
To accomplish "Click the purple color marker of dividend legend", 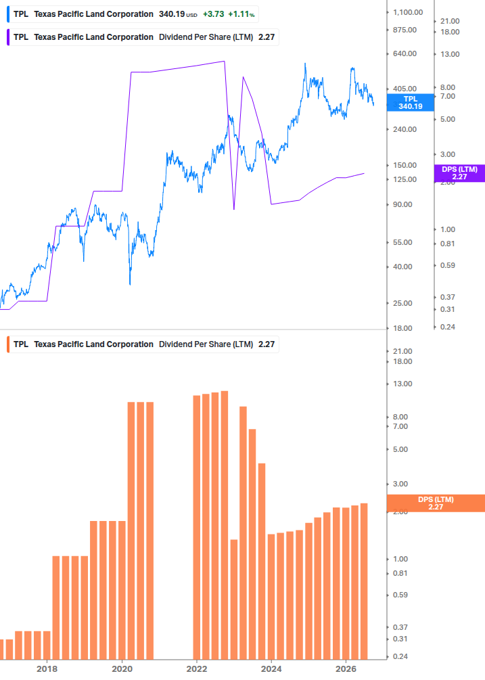I will (8, 37).
